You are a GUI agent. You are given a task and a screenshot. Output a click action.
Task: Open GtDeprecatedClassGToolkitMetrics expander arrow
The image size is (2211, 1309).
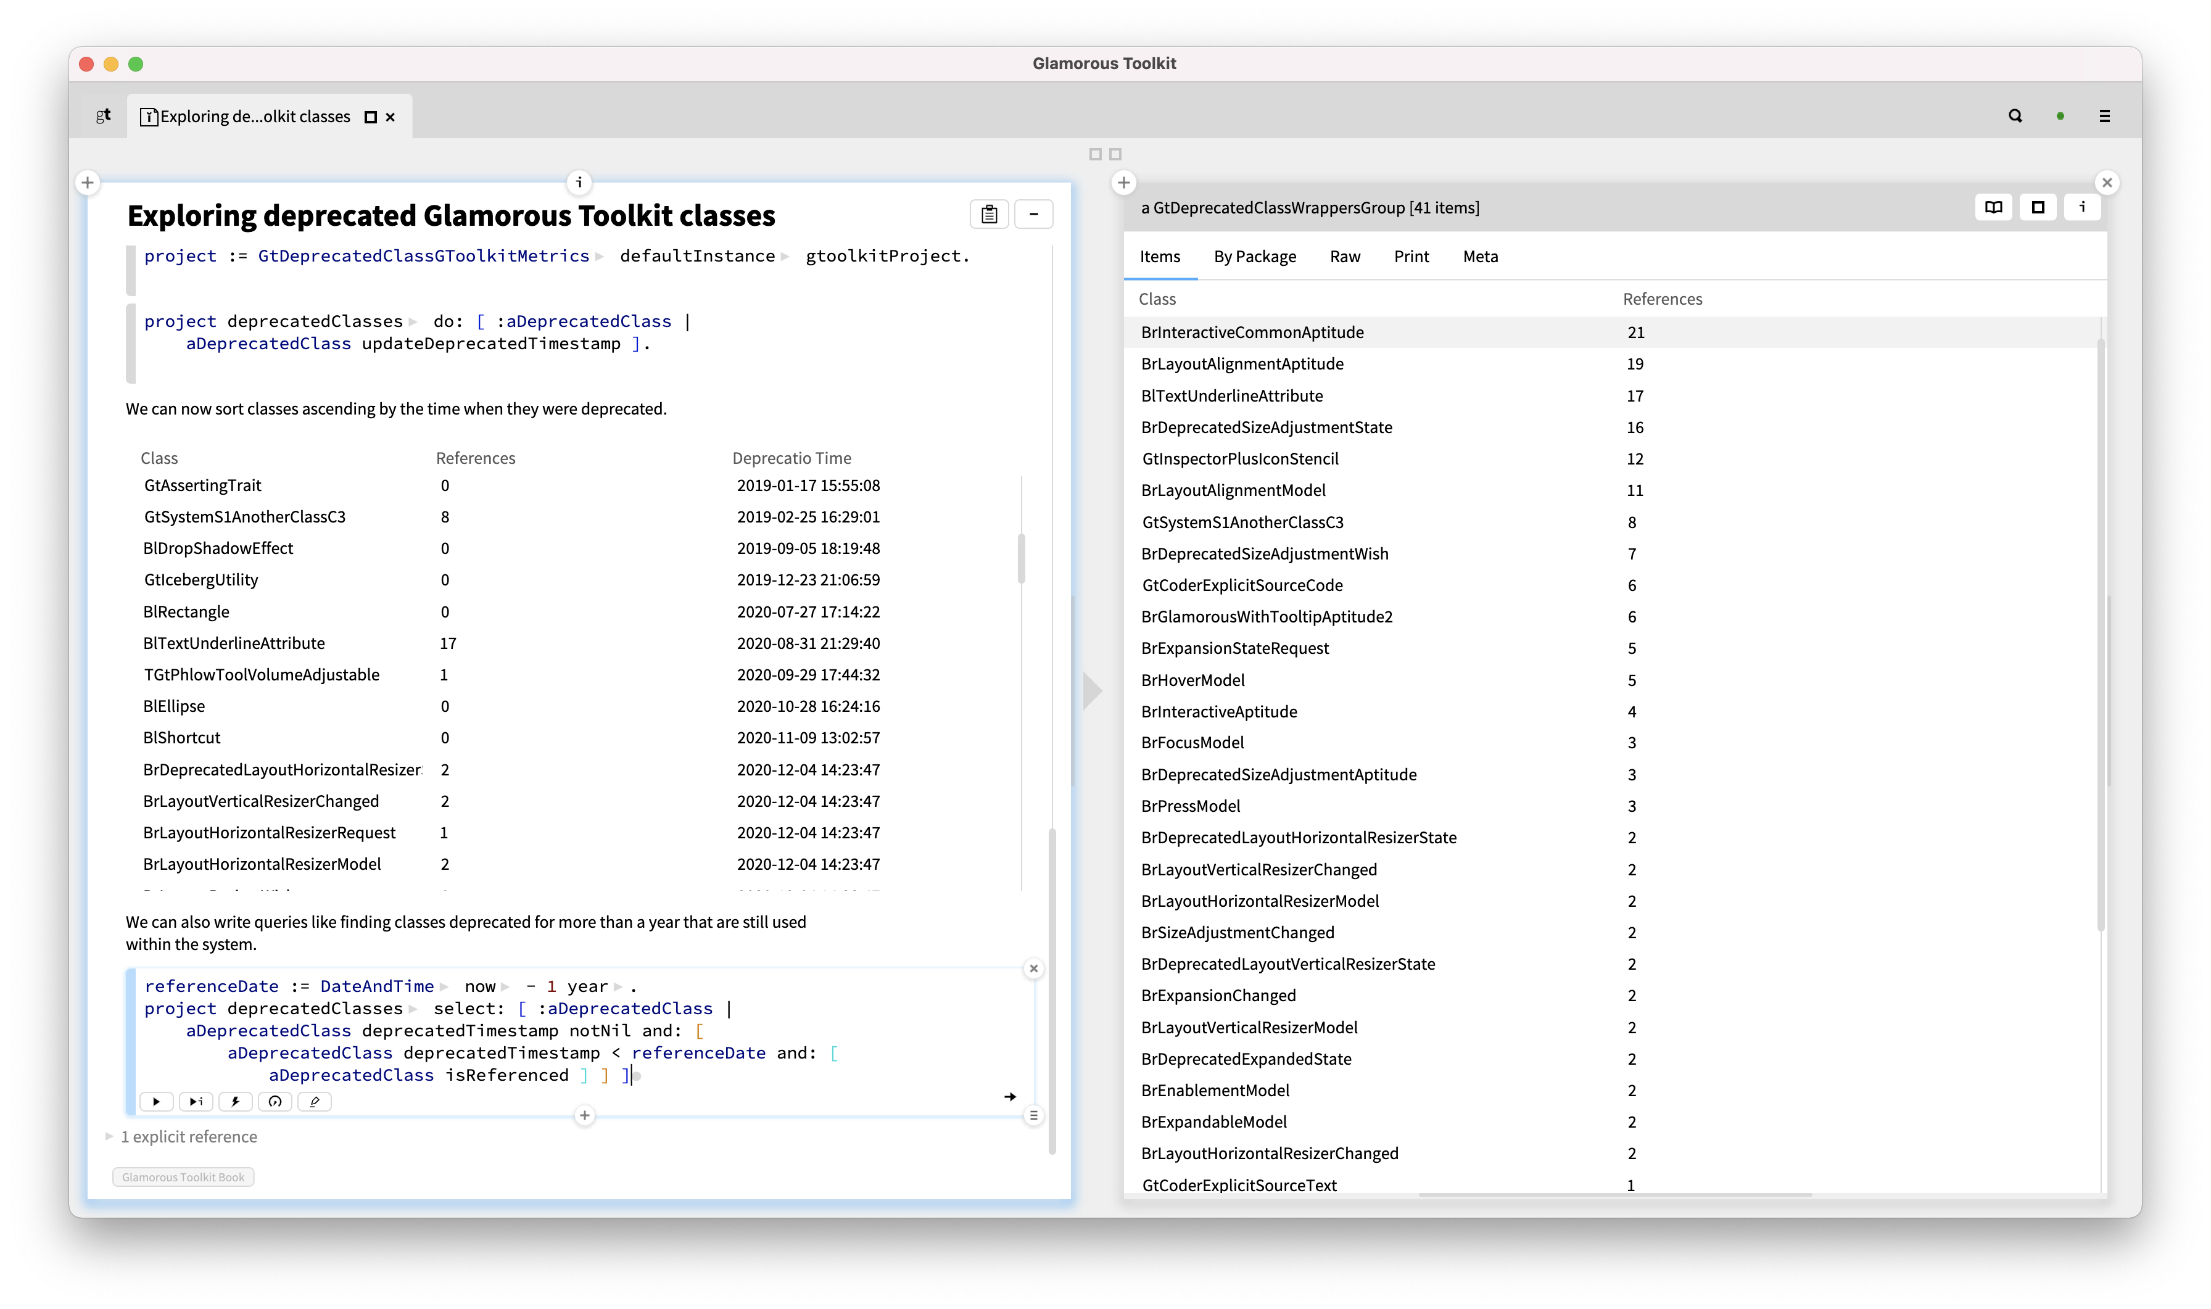click(x=601, y=257)
